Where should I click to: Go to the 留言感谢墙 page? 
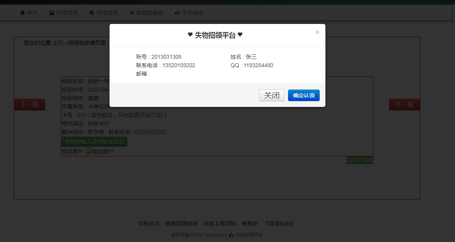(x=150, y=13)
